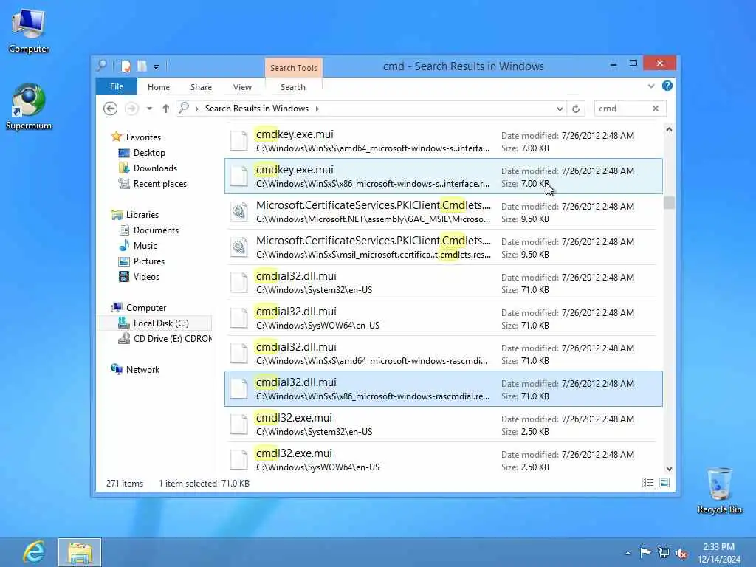This screenshot has width=756, height=567.
Task: Switch to the Details view layout
Action: point(648,483)
